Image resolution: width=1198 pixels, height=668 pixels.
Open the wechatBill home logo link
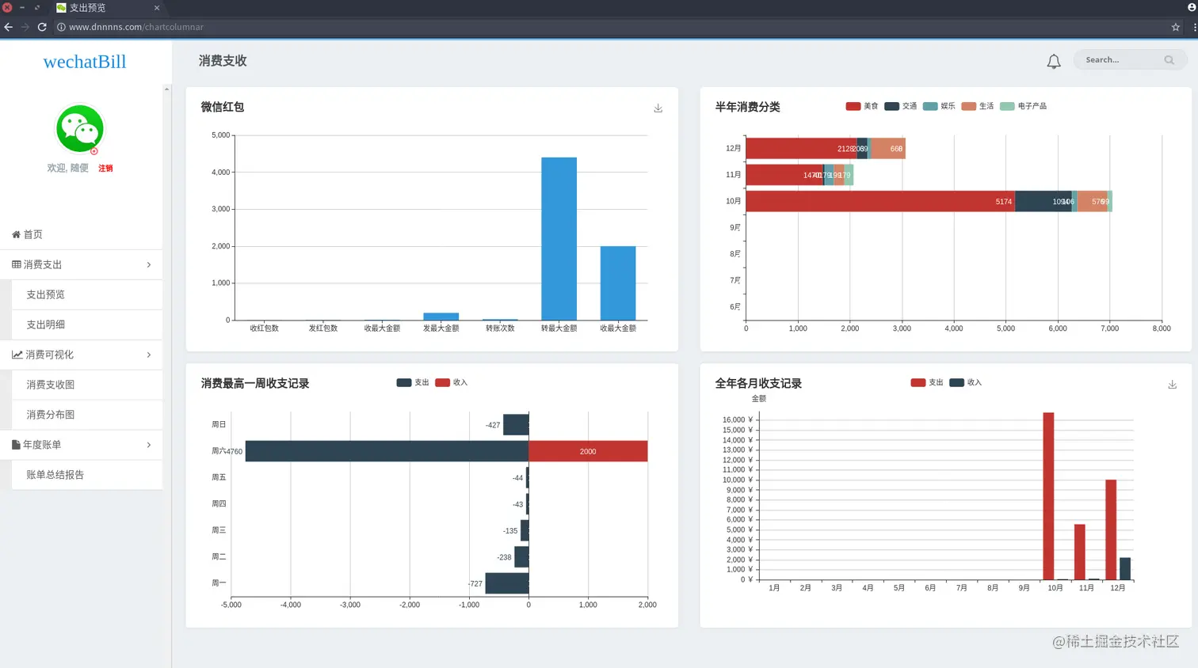(85, 62)
